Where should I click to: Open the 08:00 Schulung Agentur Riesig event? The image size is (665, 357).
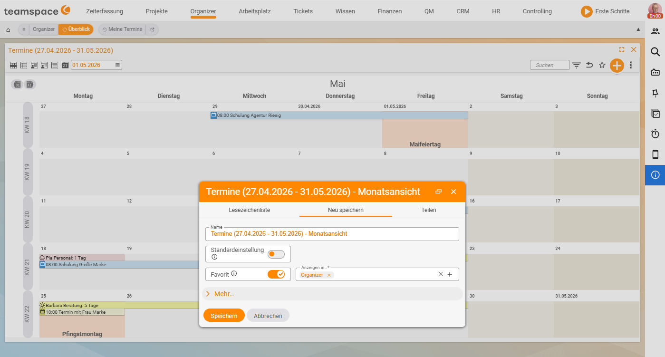[x=339, y=115]
